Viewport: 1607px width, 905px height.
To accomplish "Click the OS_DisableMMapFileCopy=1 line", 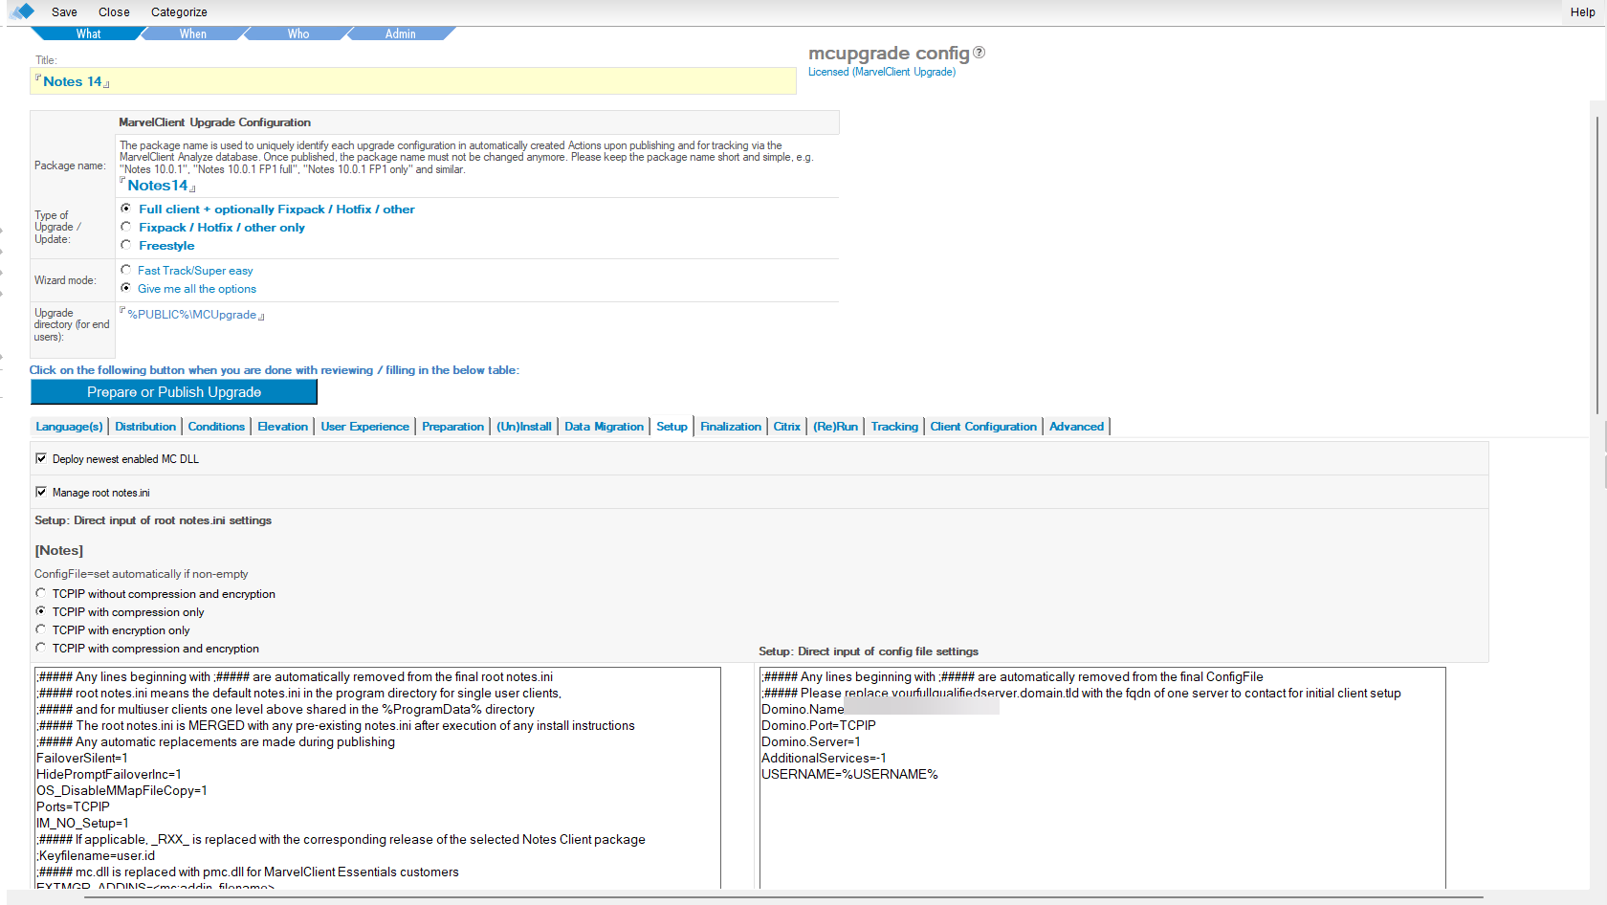I will [121, 790].
